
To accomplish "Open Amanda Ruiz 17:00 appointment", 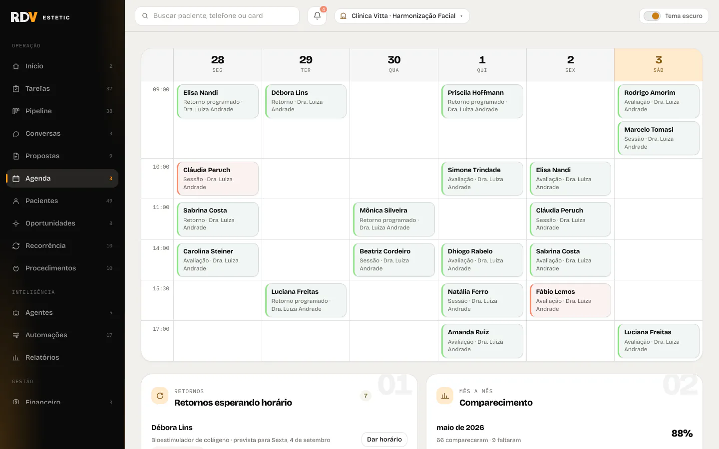I will (x=482, y=341).
